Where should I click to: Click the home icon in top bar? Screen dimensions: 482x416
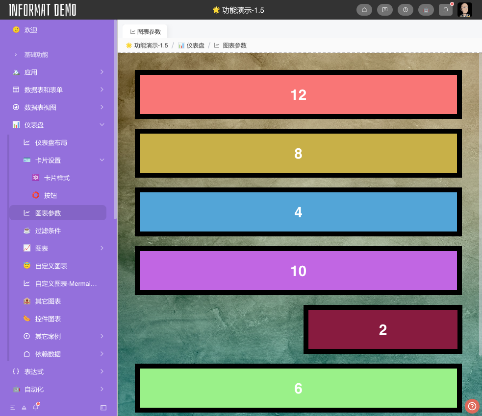pos(364,10)
